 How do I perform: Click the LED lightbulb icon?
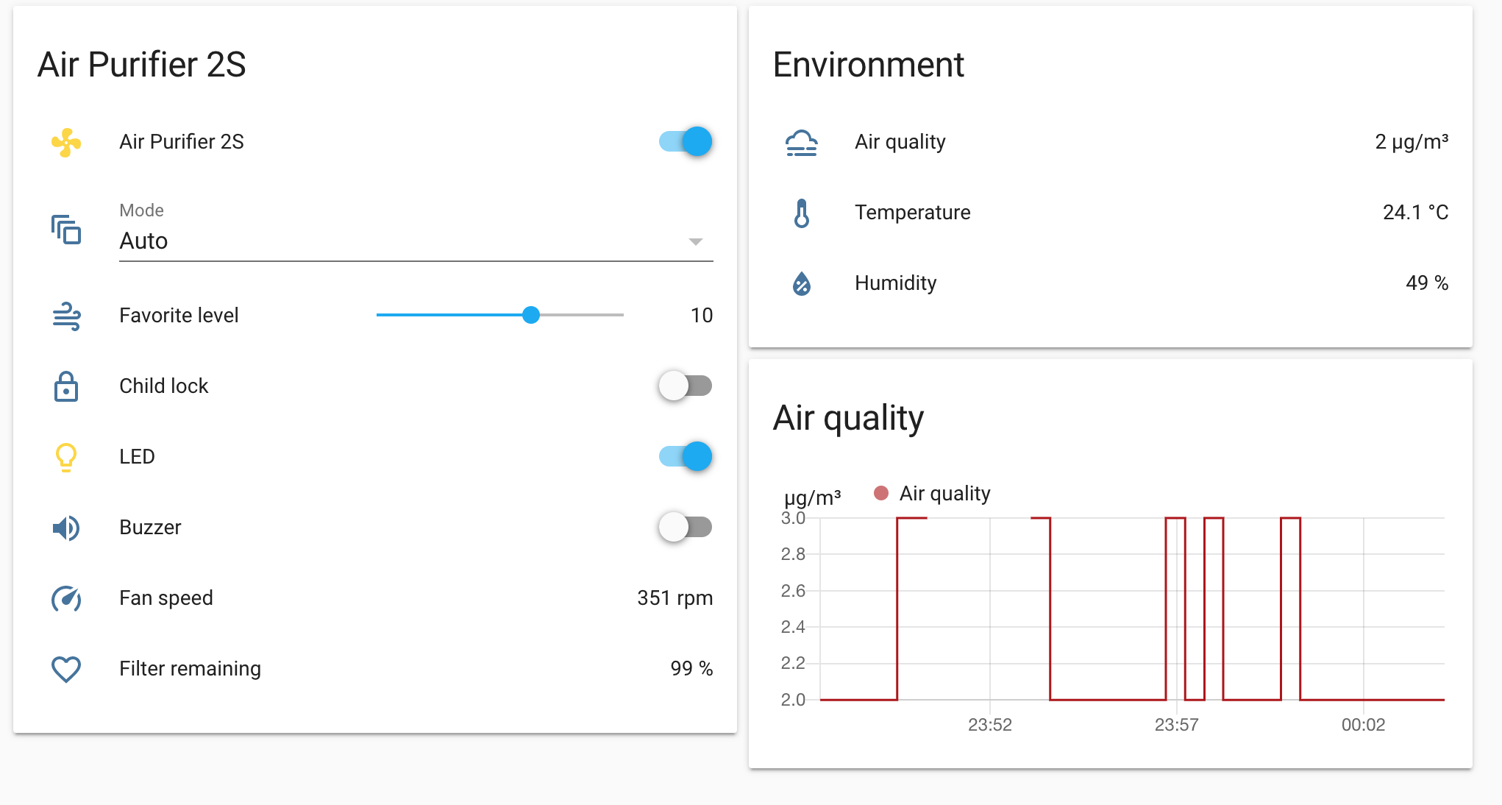[66, 457]
